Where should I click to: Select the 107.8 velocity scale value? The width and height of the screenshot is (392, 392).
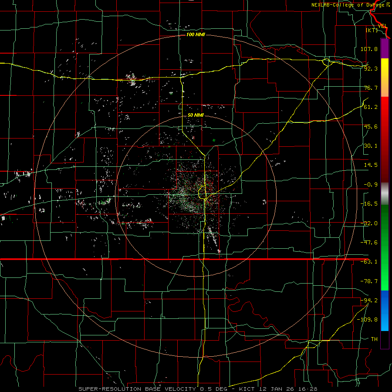click(x=369, y=49)
